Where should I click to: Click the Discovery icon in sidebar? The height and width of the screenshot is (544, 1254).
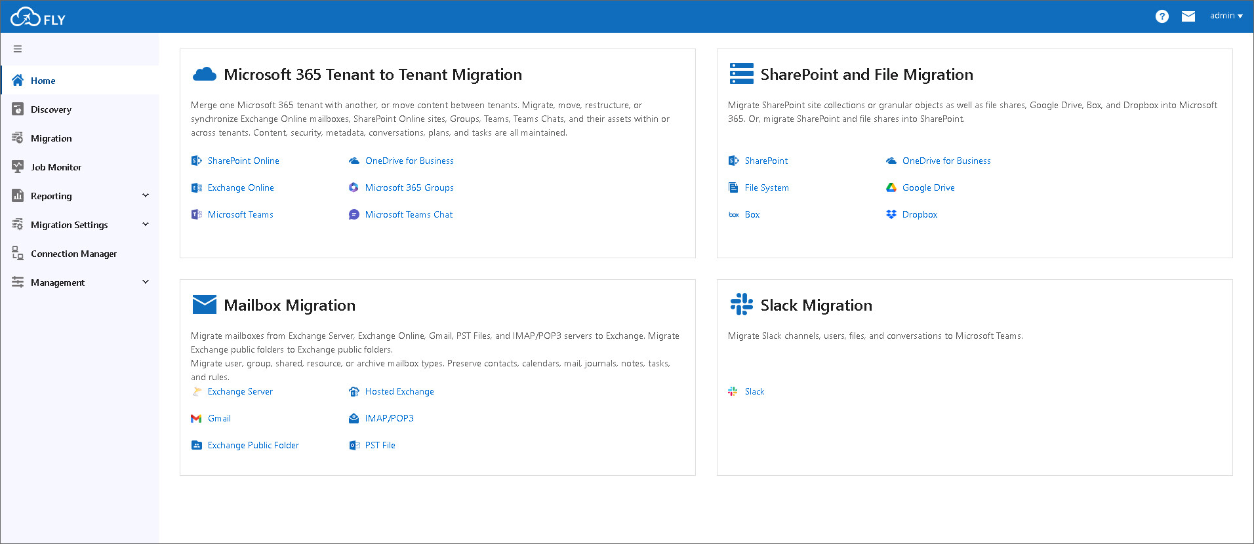click(x=18, y=109)
